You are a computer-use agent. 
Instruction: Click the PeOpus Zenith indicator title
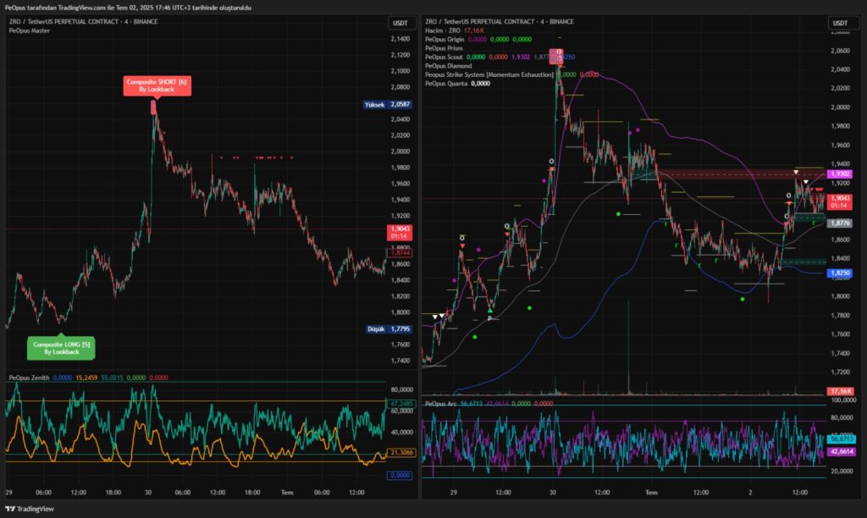click(x=27, y=377)
